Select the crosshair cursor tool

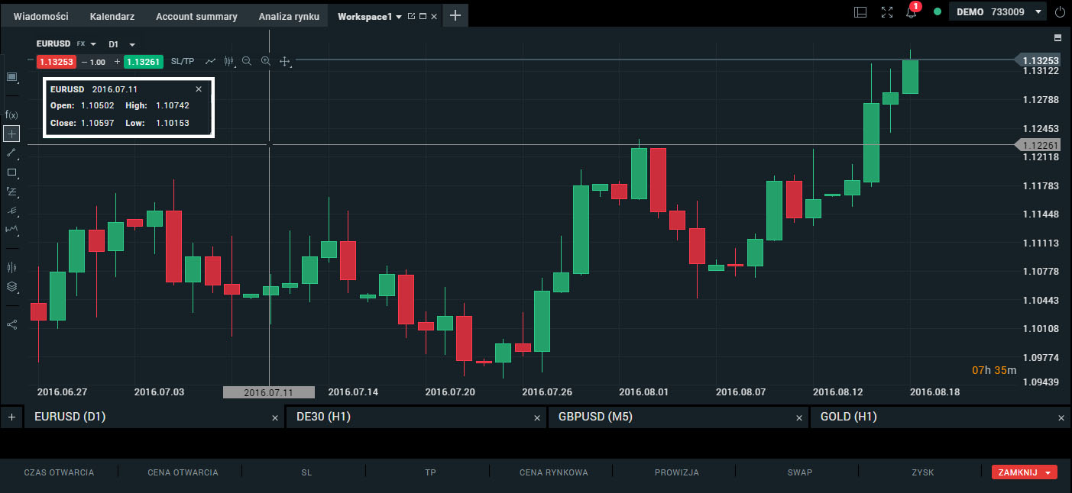point(11,134)
